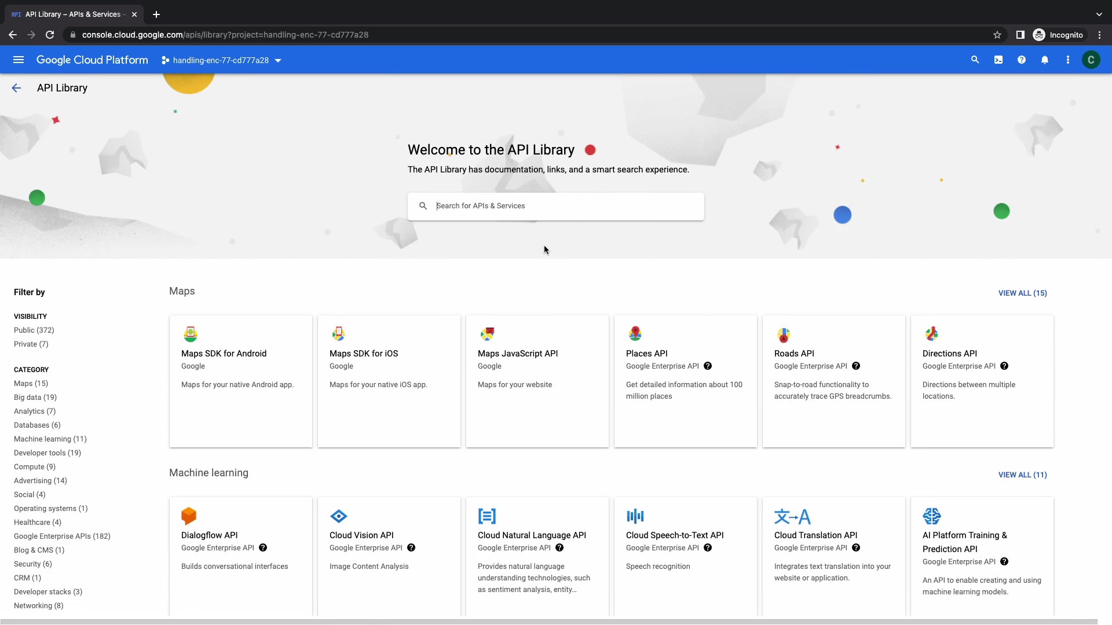Viewport: 1112px width, 625px height.
Task: Bookmark this page with the star icon
Action: click(997, 35)
